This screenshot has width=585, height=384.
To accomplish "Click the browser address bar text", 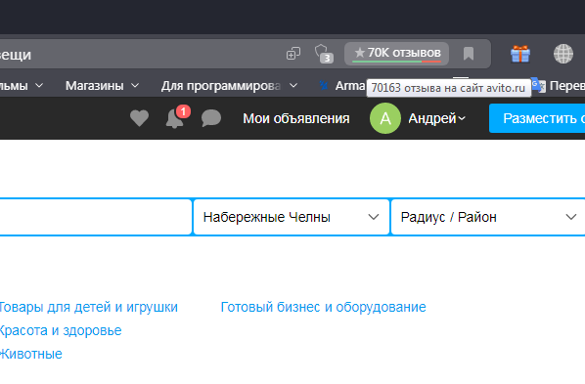I will (x=16, y=55).
